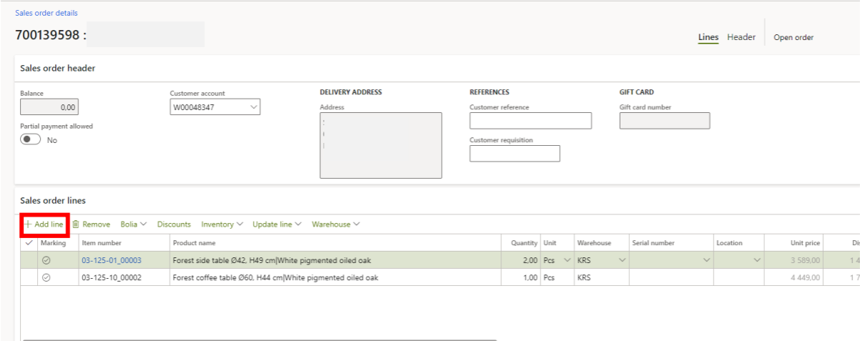Open the Customer account dropdown
Image resolution: width=860 pixels, height=341 pixels.
click(x=253, y=107)
